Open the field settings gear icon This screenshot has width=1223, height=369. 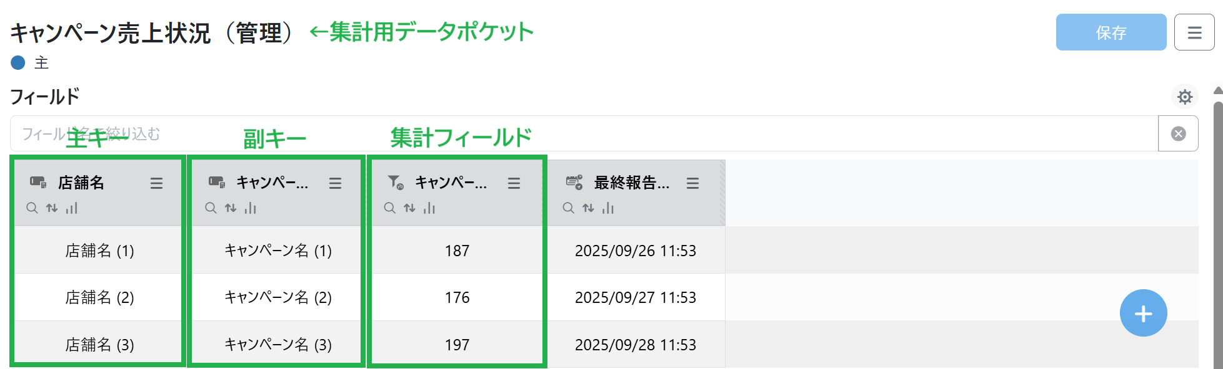(1184, 97)
